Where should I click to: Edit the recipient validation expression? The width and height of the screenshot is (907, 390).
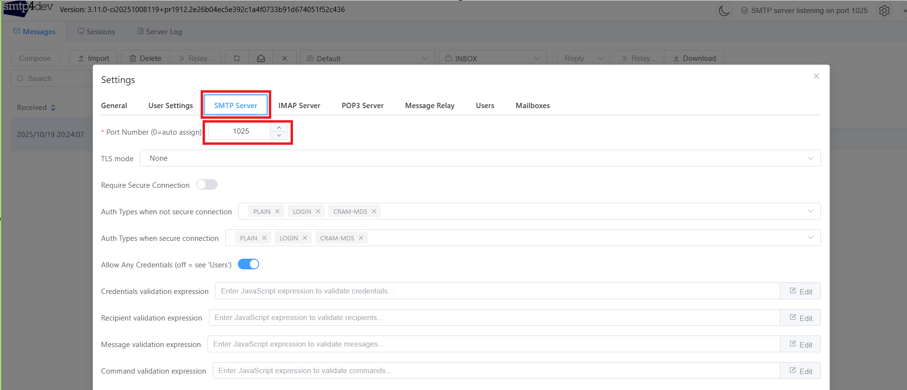click(801, 318)
